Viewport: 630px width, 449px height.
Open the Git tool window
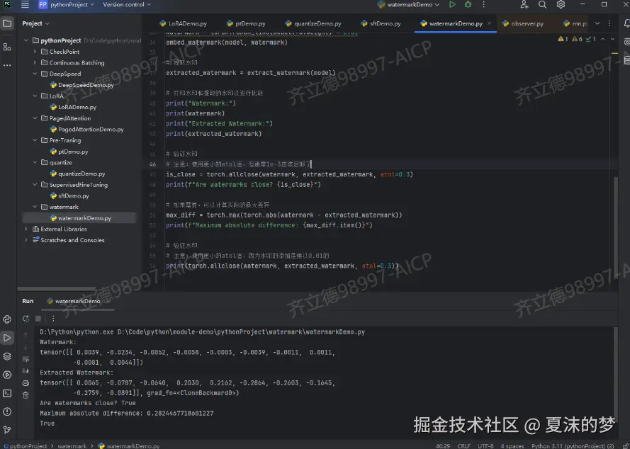point(7,430)
